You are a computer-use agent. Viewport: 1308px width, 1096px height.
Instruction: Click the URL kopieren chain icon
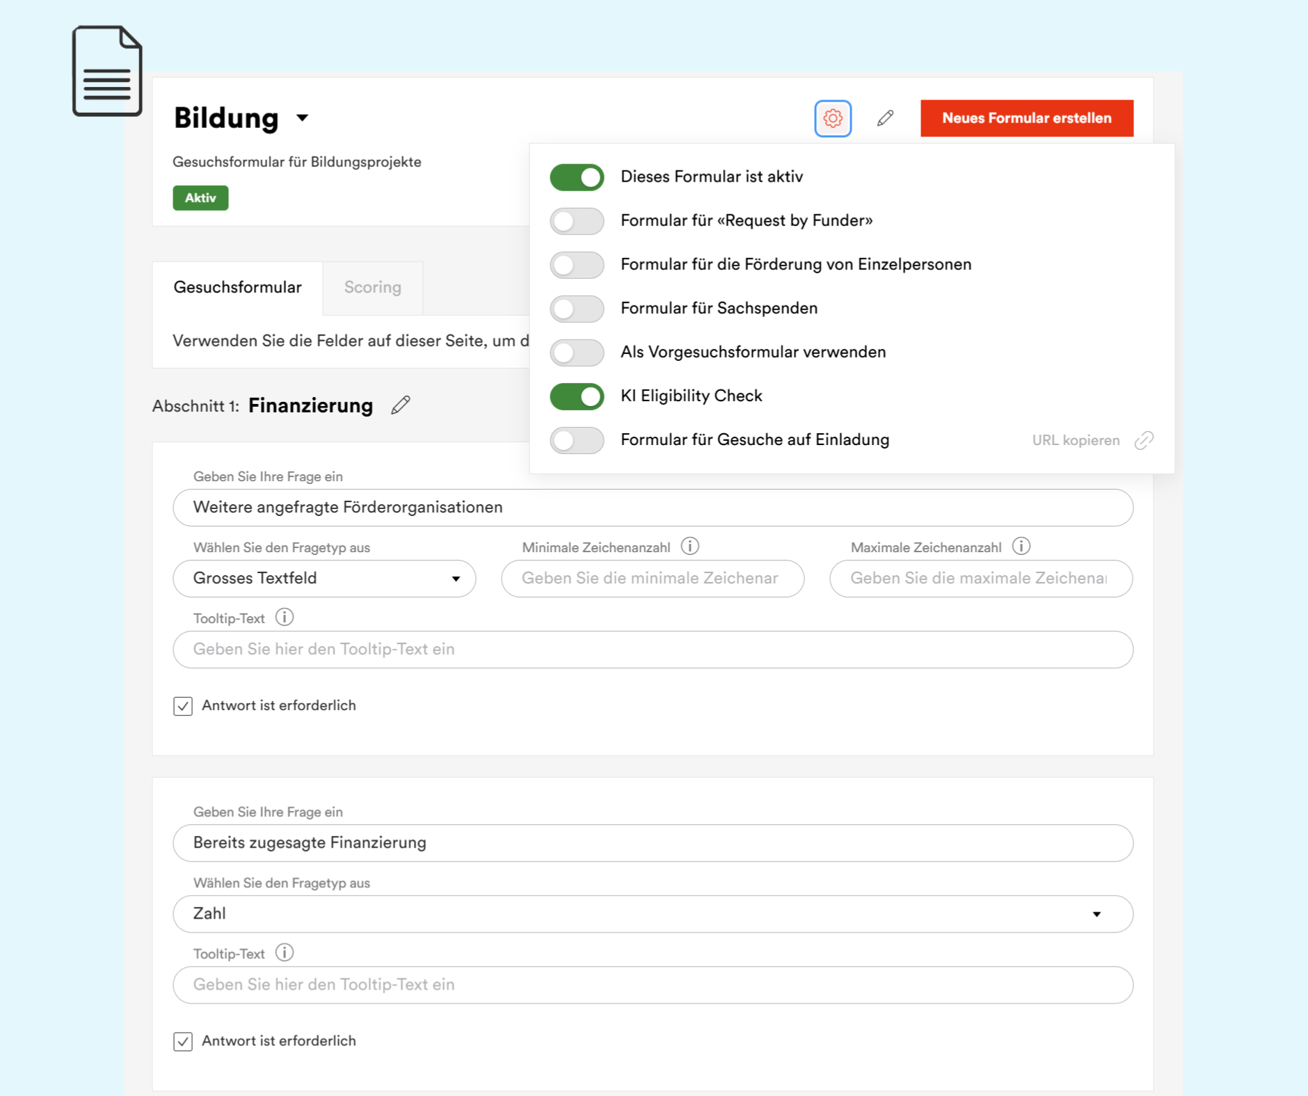click(1144, 440)
